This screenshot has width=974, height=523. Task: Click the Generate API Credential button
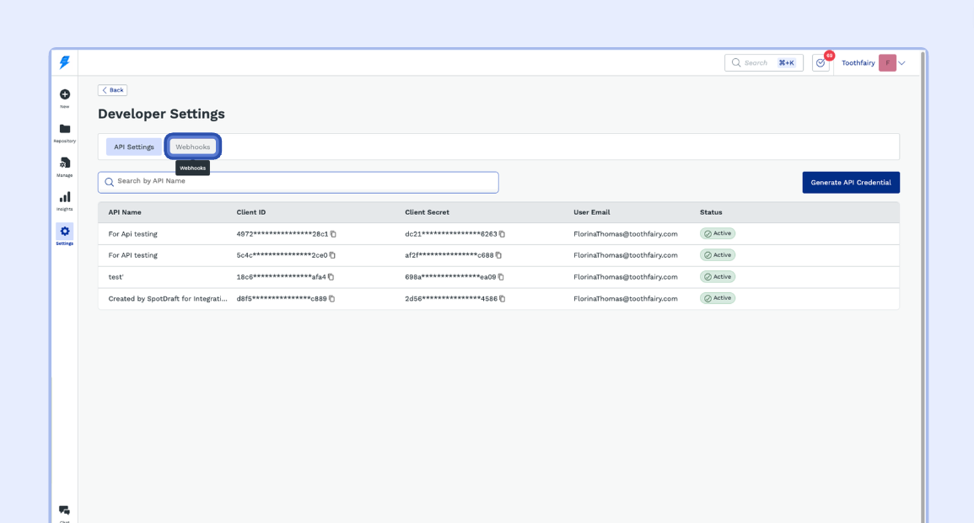850,183
